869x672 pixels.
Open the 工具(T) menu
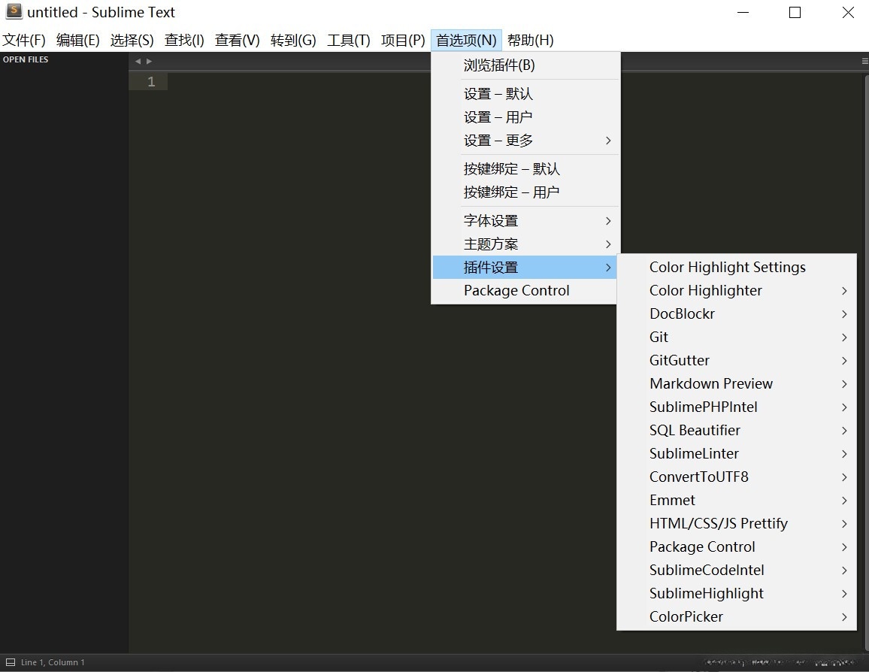[x=348, y=40]
